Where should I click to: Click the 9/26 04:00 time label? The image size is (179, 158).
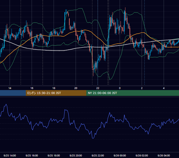click(x=164, y=155)
